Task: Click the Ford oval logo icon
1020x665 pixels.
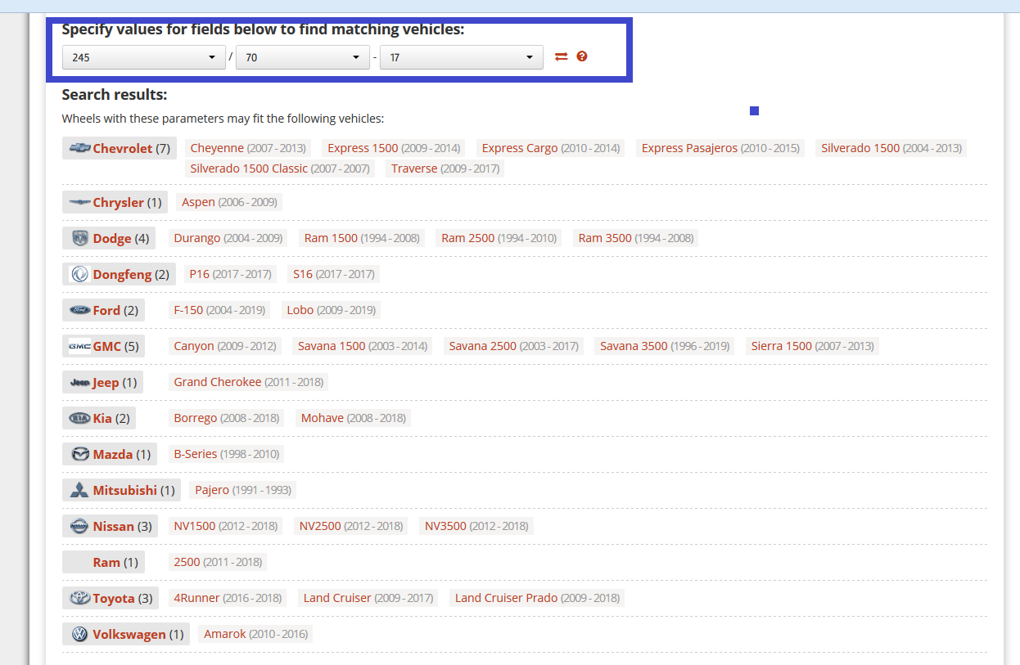Action: (79, 310)
